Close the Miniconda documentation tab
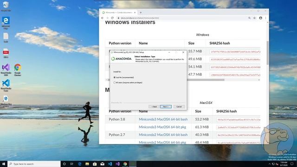297x167 pixels. tap(135, 13)
